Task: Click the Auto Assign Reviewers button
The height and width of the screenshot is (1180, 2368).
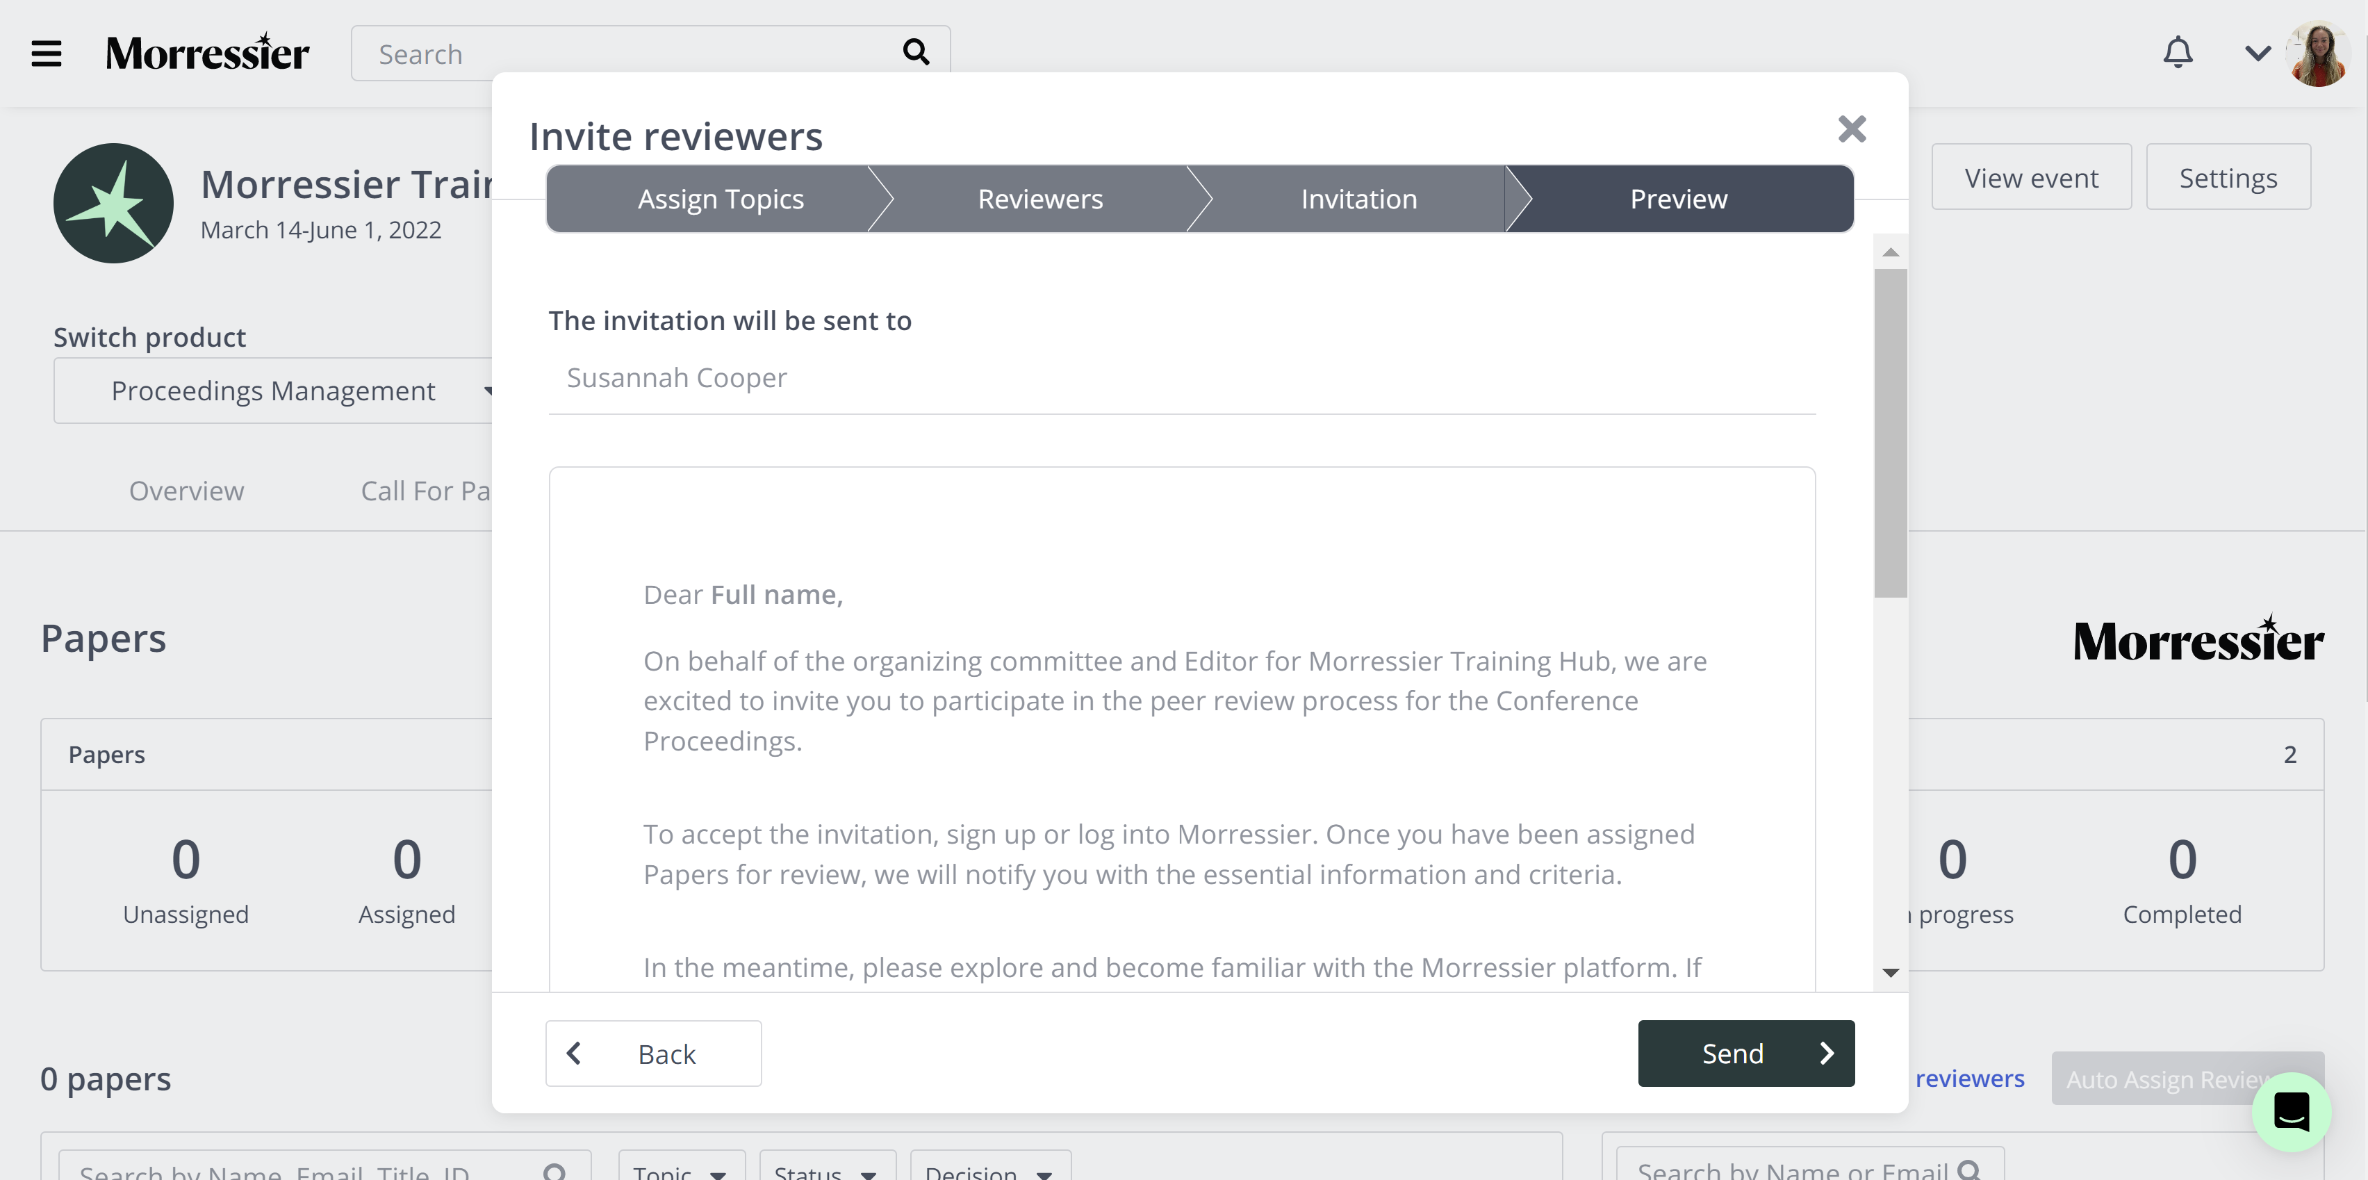Action: point(2187,1078)
